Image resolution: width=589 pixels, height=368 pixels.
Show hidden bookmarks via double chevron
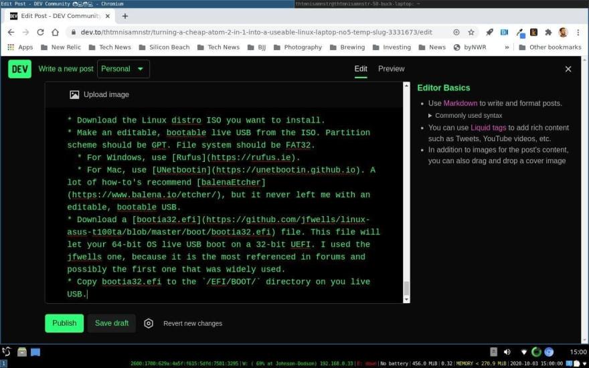(x=507, y=48)
